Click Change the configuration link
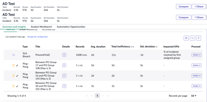The width and height of the screenshot is (207, 102). [x=38, y=37]
